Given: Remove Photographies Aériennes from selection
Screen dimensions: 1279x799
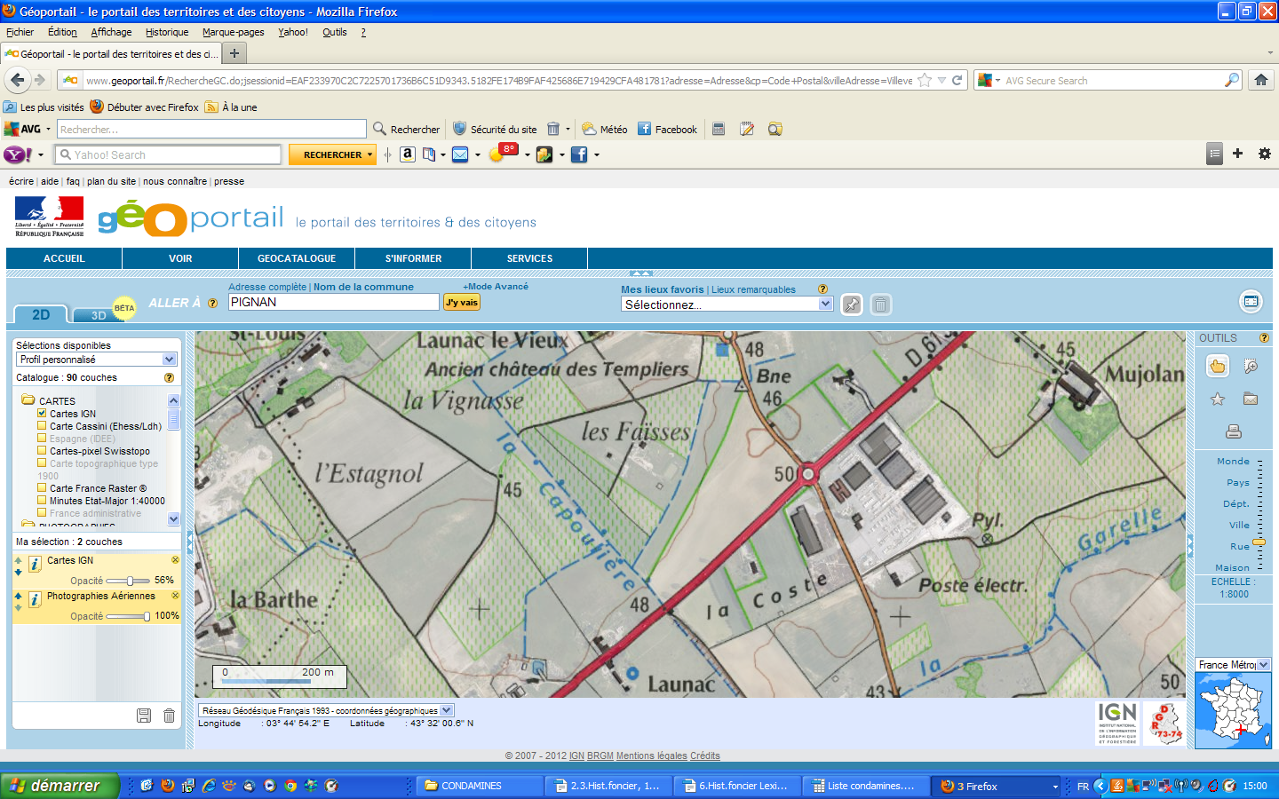Looking at the screenshot, I should coord(175,596).
